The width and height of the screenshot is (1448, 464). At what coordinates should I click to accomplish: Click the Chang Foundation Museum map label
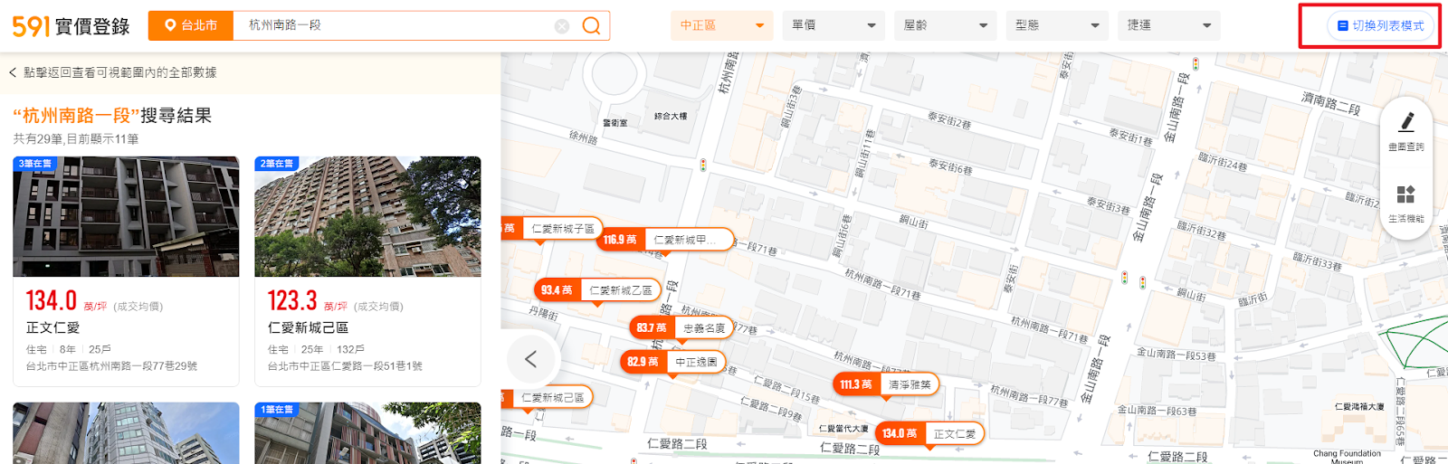coord(1347,457)
